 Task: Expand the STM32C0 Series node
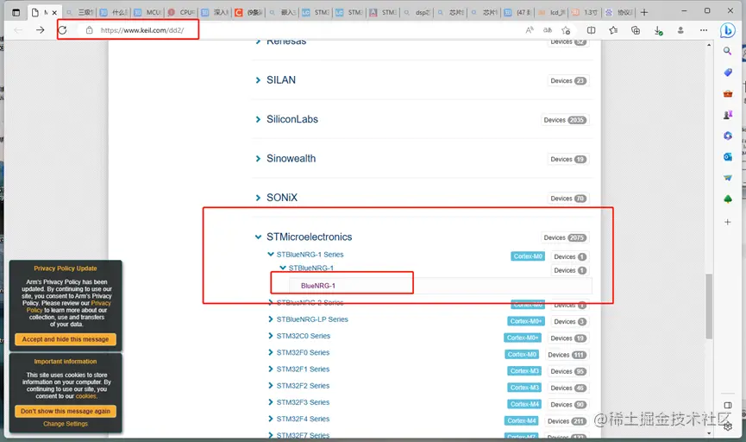point(271,336)
